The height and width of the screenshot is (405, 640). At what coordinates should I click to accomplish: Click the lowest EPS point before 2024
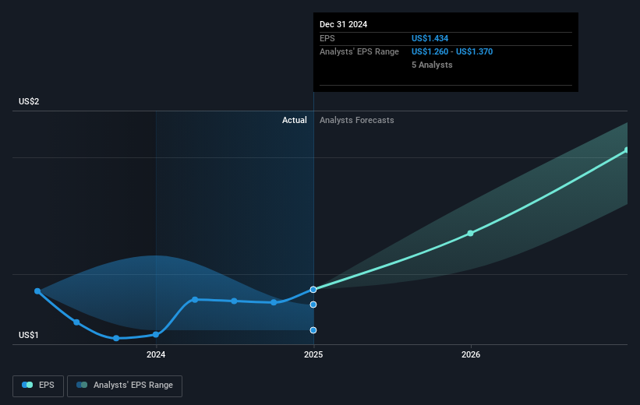coord(116,338)
